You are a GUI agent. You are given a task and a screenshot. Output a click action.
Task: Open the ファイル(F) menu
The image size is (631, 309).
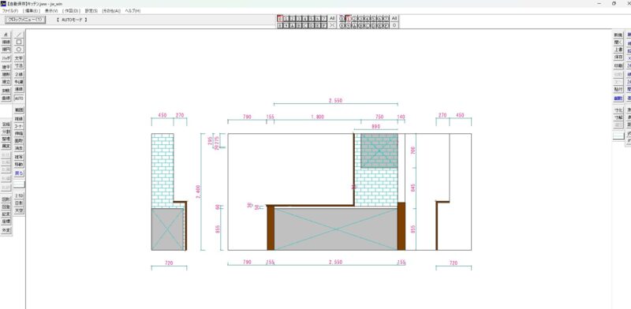point(10,11)
